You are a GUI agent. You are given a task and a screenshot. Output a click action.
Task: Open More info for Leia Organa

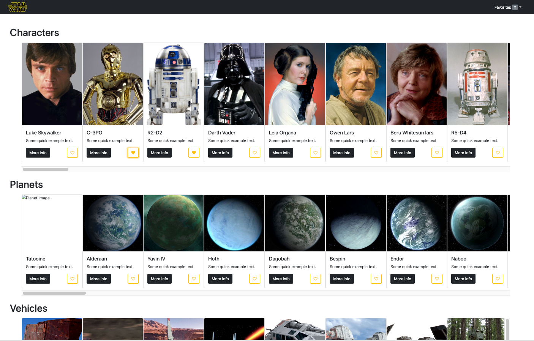(281, 153)
